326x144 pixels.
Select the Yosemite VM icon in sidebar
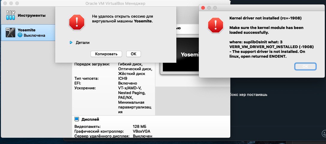point(10,32)
